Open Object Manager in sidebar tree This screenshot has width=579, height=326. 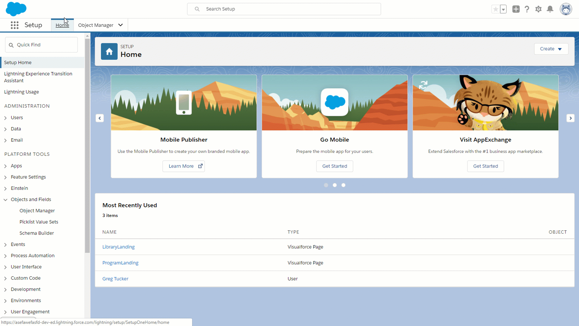pos(37,211)
